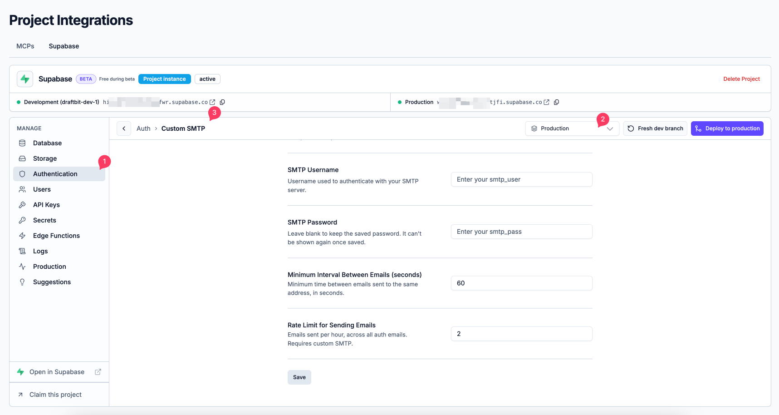Open the Production URL external link icon
The image size is (779, 415).
547,102
